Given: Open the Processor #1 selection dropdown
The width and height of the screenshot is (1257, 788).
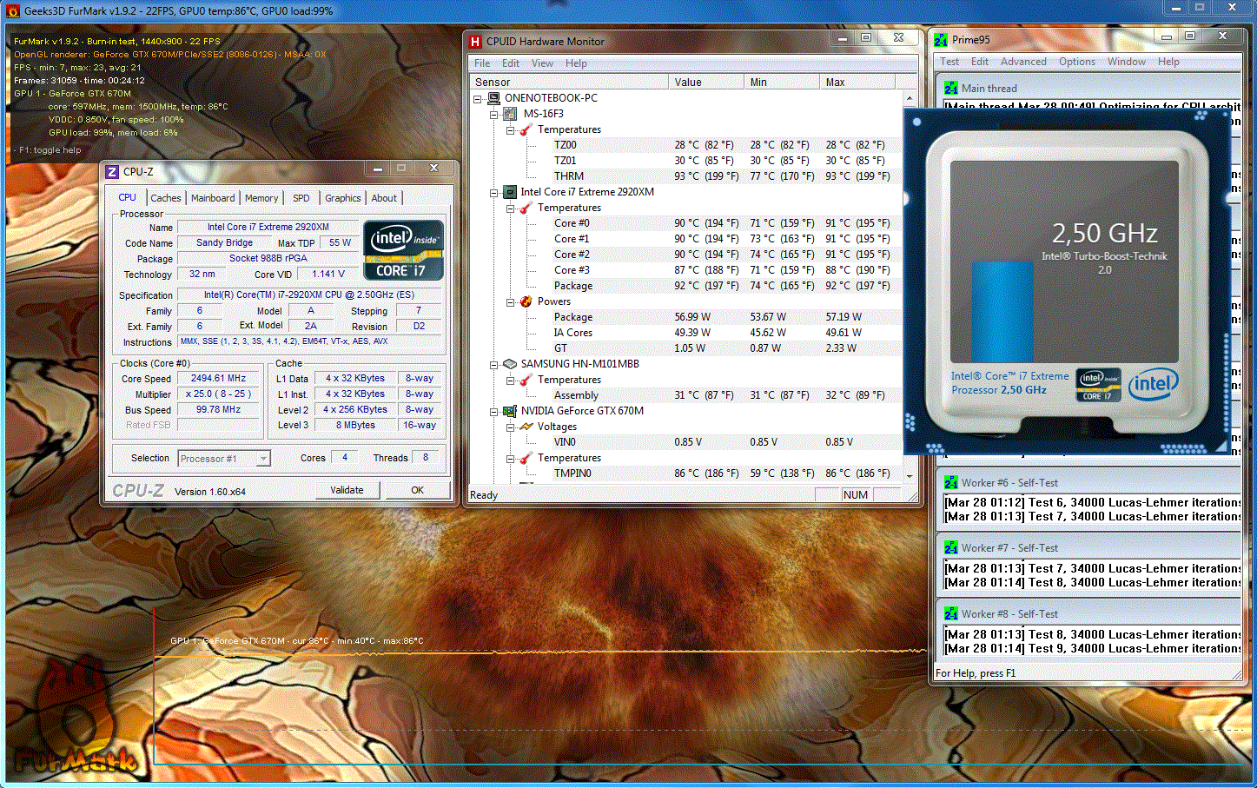Looking at the screenshot, I should point(263,458).
